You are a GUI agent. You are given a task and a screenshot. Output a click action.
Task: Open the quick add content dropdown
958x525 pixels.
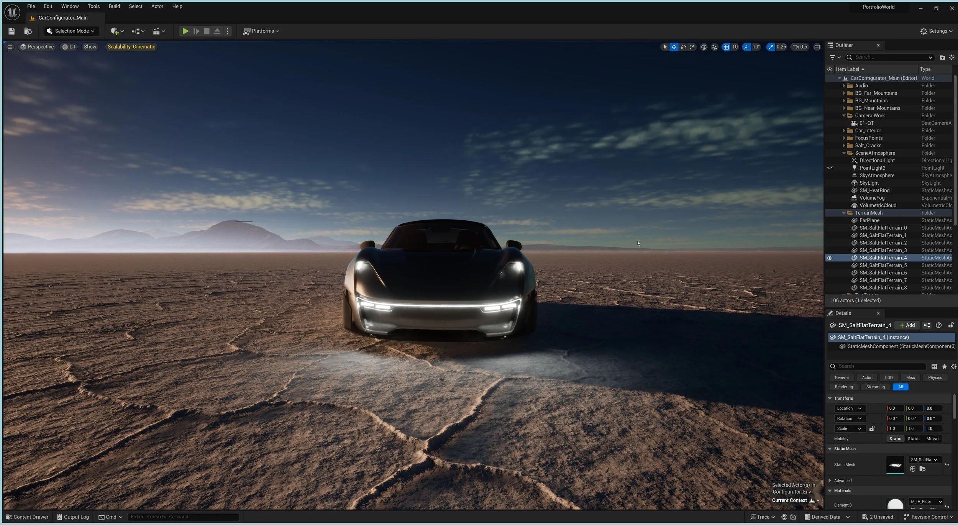[117, 31]
